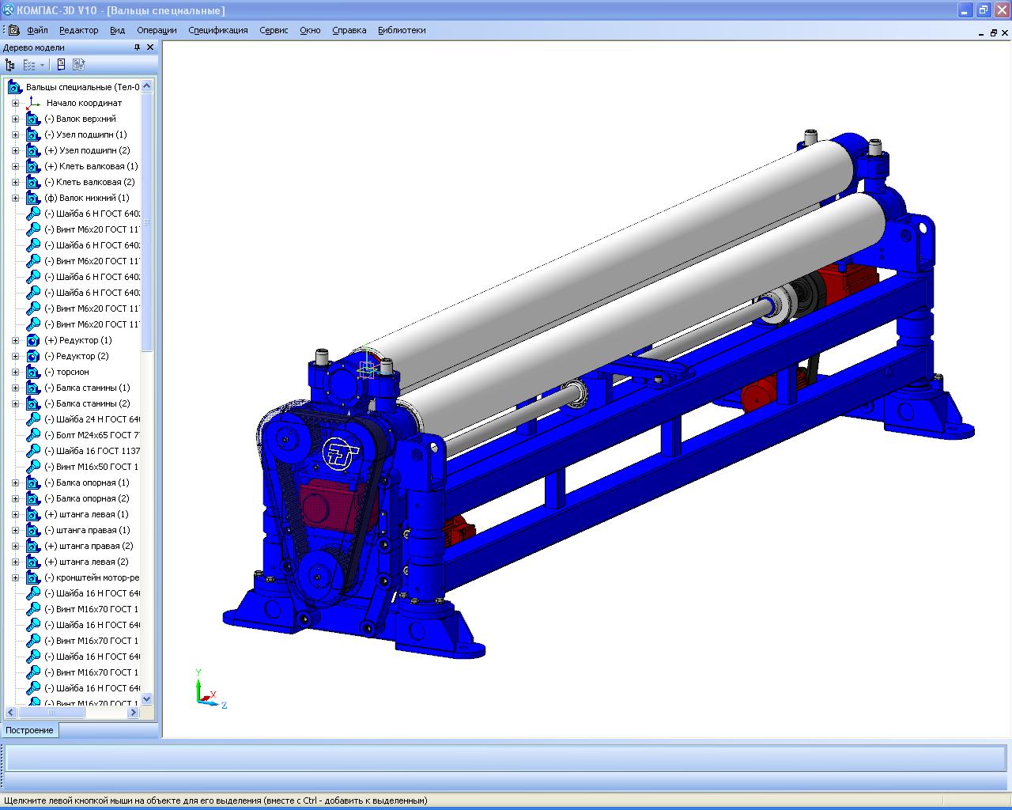
Task: Select the Клеть валковая (1) tree item
Action: [x=91, y=166]
